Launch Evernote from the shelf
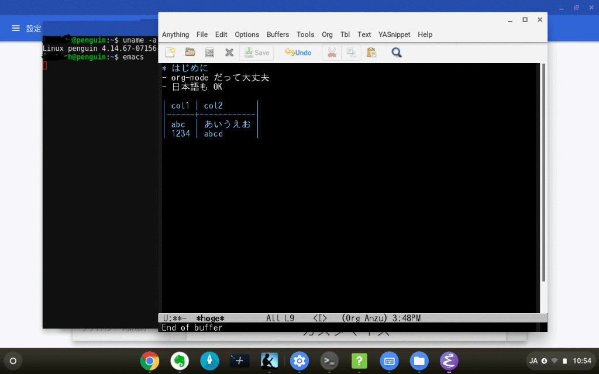 point(180,361)
